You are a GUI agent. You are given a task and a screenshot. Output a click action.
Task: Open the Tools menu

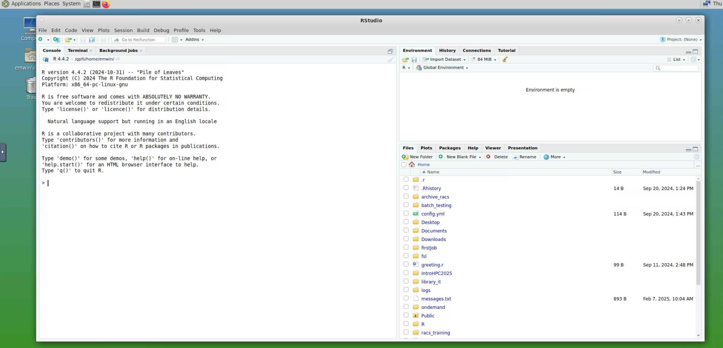(x=199, y=30)
